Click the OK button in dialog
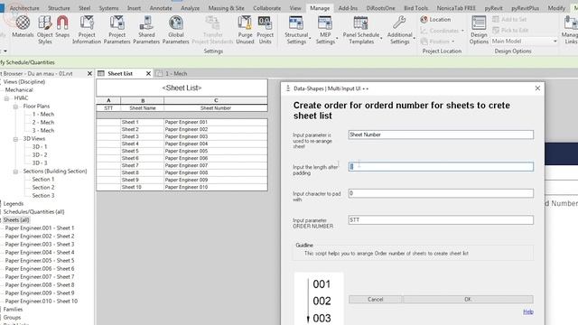 point(468,299)
